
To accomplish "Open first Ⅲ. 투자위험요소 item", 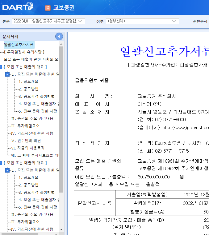I will pyautogui.click(x=25, y=126).
